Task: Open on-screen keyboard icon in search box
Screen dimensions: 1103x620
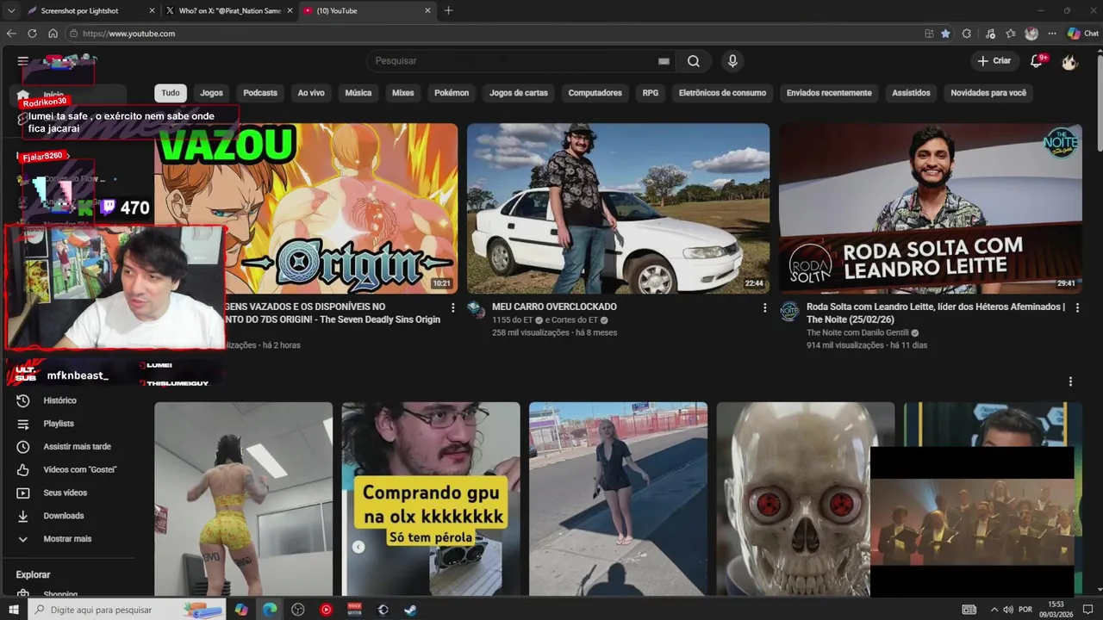Action: pos(664,61)
